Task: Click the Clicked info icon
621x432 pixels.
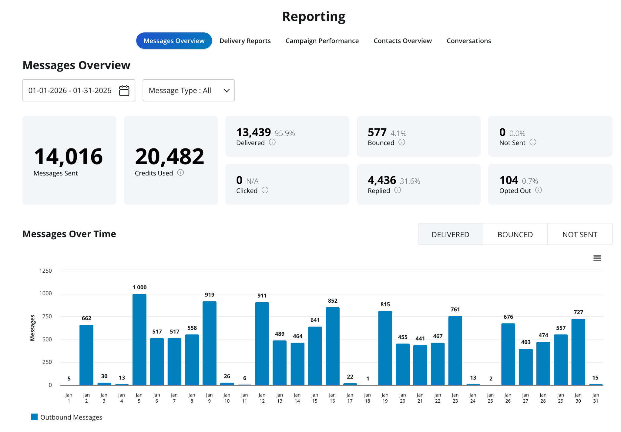Action: [265, 190]
